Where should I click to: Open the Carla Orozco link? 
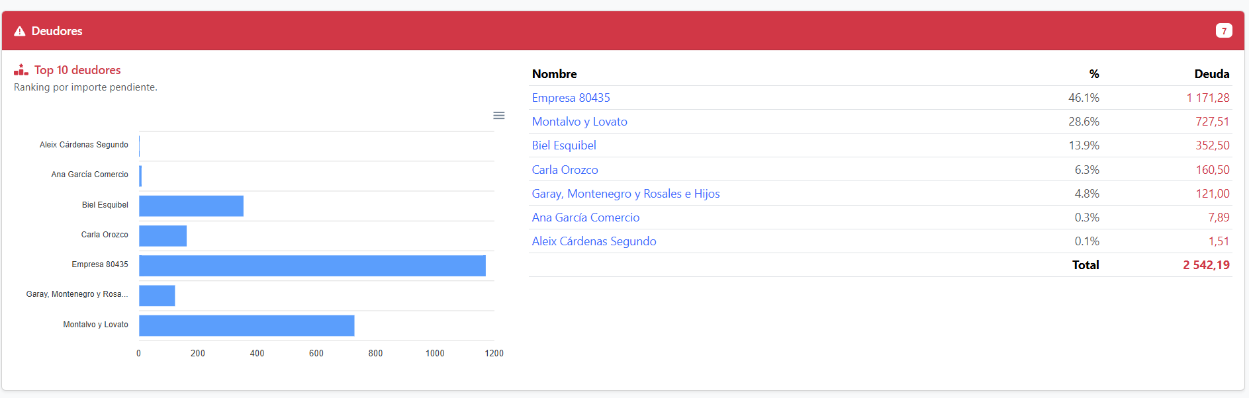point(565,170)
